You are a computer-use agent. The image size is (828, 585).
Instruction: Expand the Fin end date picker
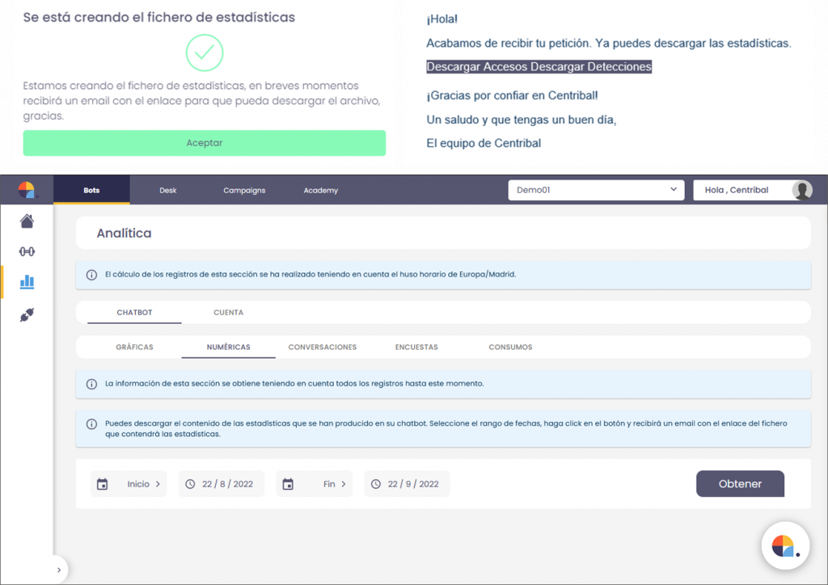tap(334, 484)
